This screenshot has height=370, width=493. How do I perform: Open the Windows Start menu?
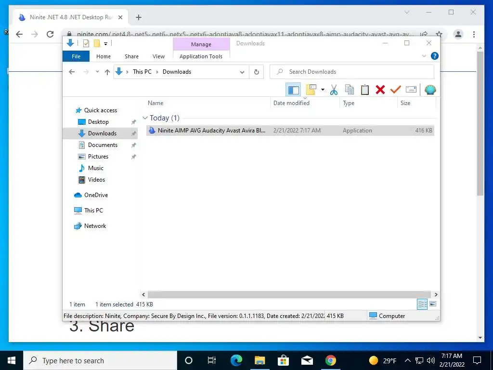coord(12,360)
